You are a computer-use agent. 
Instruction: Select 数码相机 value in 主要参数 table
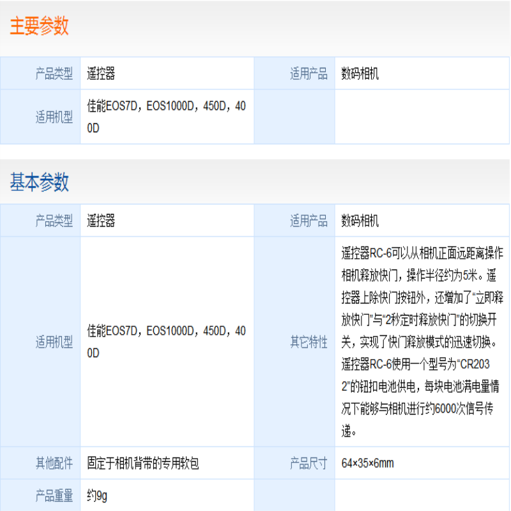[360, 74]
